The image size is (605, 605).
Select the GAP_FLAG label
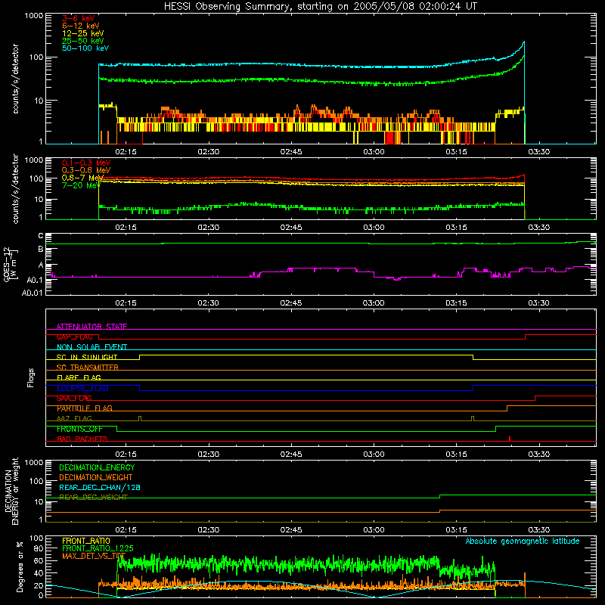[74, 337]
